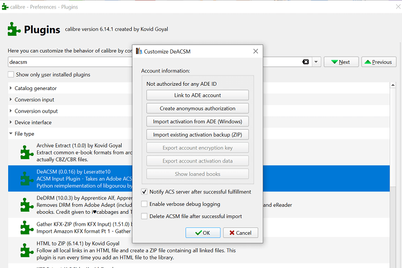Confirm the dialog with OK
This screenshot has width=402, height=268.
(x=203, y=233)
